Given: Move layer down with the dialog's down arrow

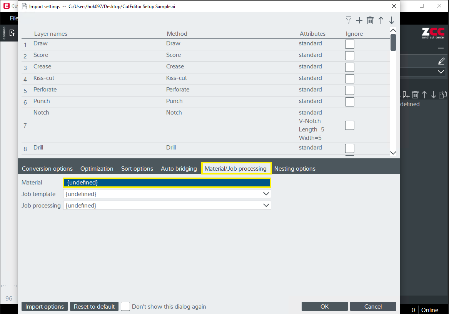Looking at the screenshot, I should tap(392, 20).
